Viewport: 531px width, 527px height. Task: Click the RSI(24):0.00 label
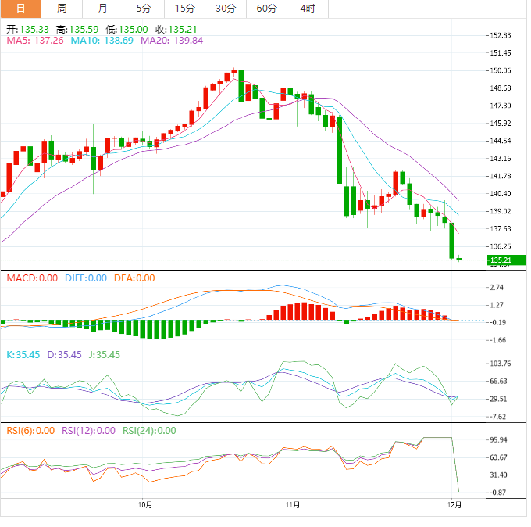[149, 431]
